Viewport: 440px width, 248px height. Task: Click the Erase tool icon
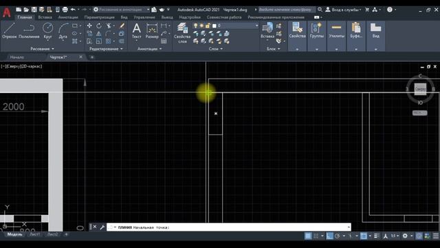point(122,26)
